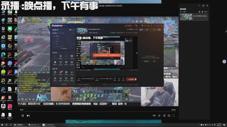
Task: Switch the player to fullscreen
Action: [x=174, y=116]
